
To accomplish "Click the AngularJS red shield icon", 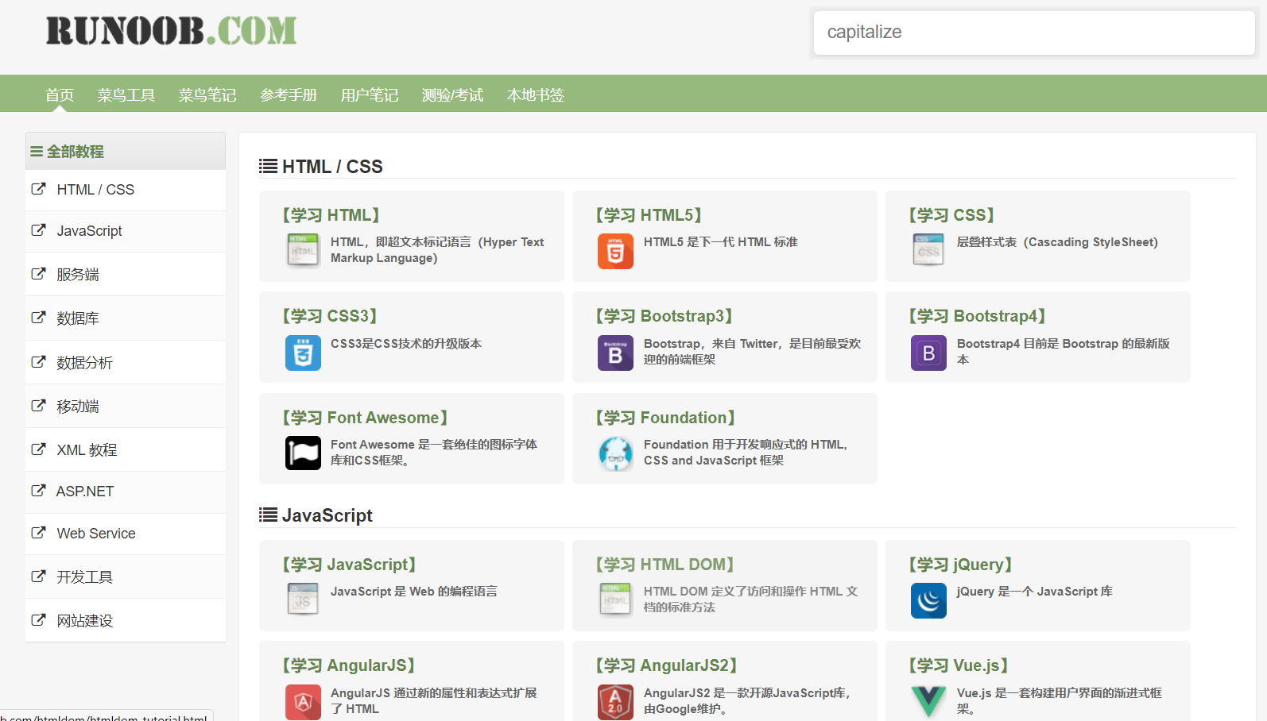I will (x=303, y=702).
